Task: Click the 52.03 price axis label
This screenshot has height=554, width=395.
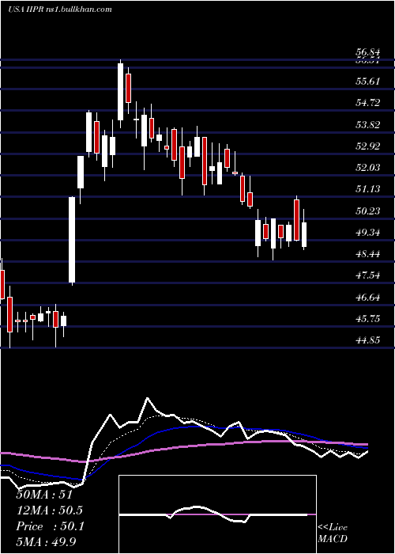Action: coord(367,168)
